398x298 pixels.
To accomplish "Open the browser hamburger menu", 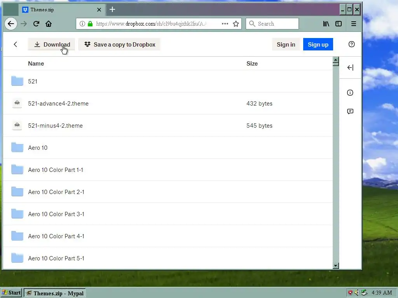I will click(354, 24).
